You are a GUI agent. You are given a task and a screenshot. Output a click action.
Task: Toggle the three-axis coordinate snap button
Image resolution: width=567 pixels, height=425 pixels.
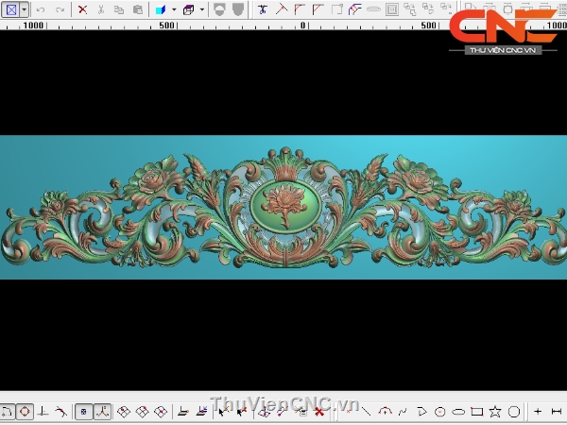click(102, 412)
